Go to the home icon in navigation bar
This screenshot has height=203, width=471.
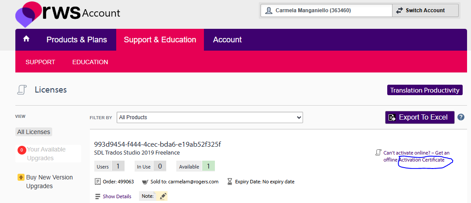click(26, 39)
